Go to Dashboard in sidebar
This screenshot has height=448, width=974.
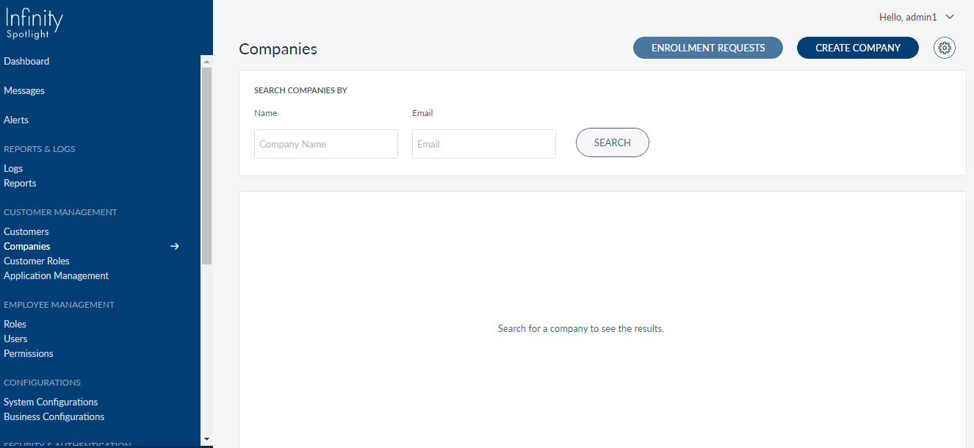pos(26,62)
